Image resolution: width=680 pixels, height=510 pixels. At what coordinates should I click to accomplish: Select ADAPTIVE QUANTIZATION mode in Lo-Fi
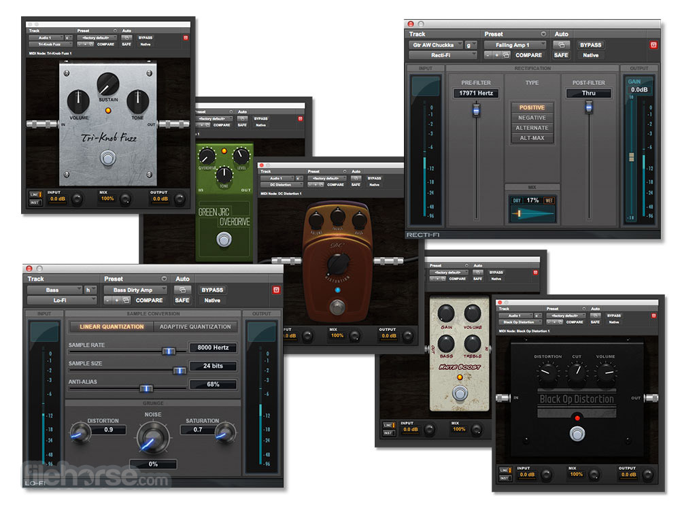(x=195, y=326)
